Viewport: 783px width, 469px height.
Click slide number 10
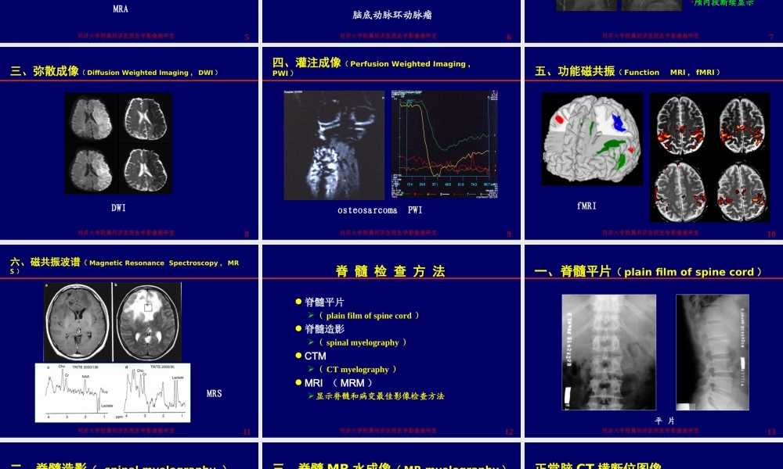770,233
